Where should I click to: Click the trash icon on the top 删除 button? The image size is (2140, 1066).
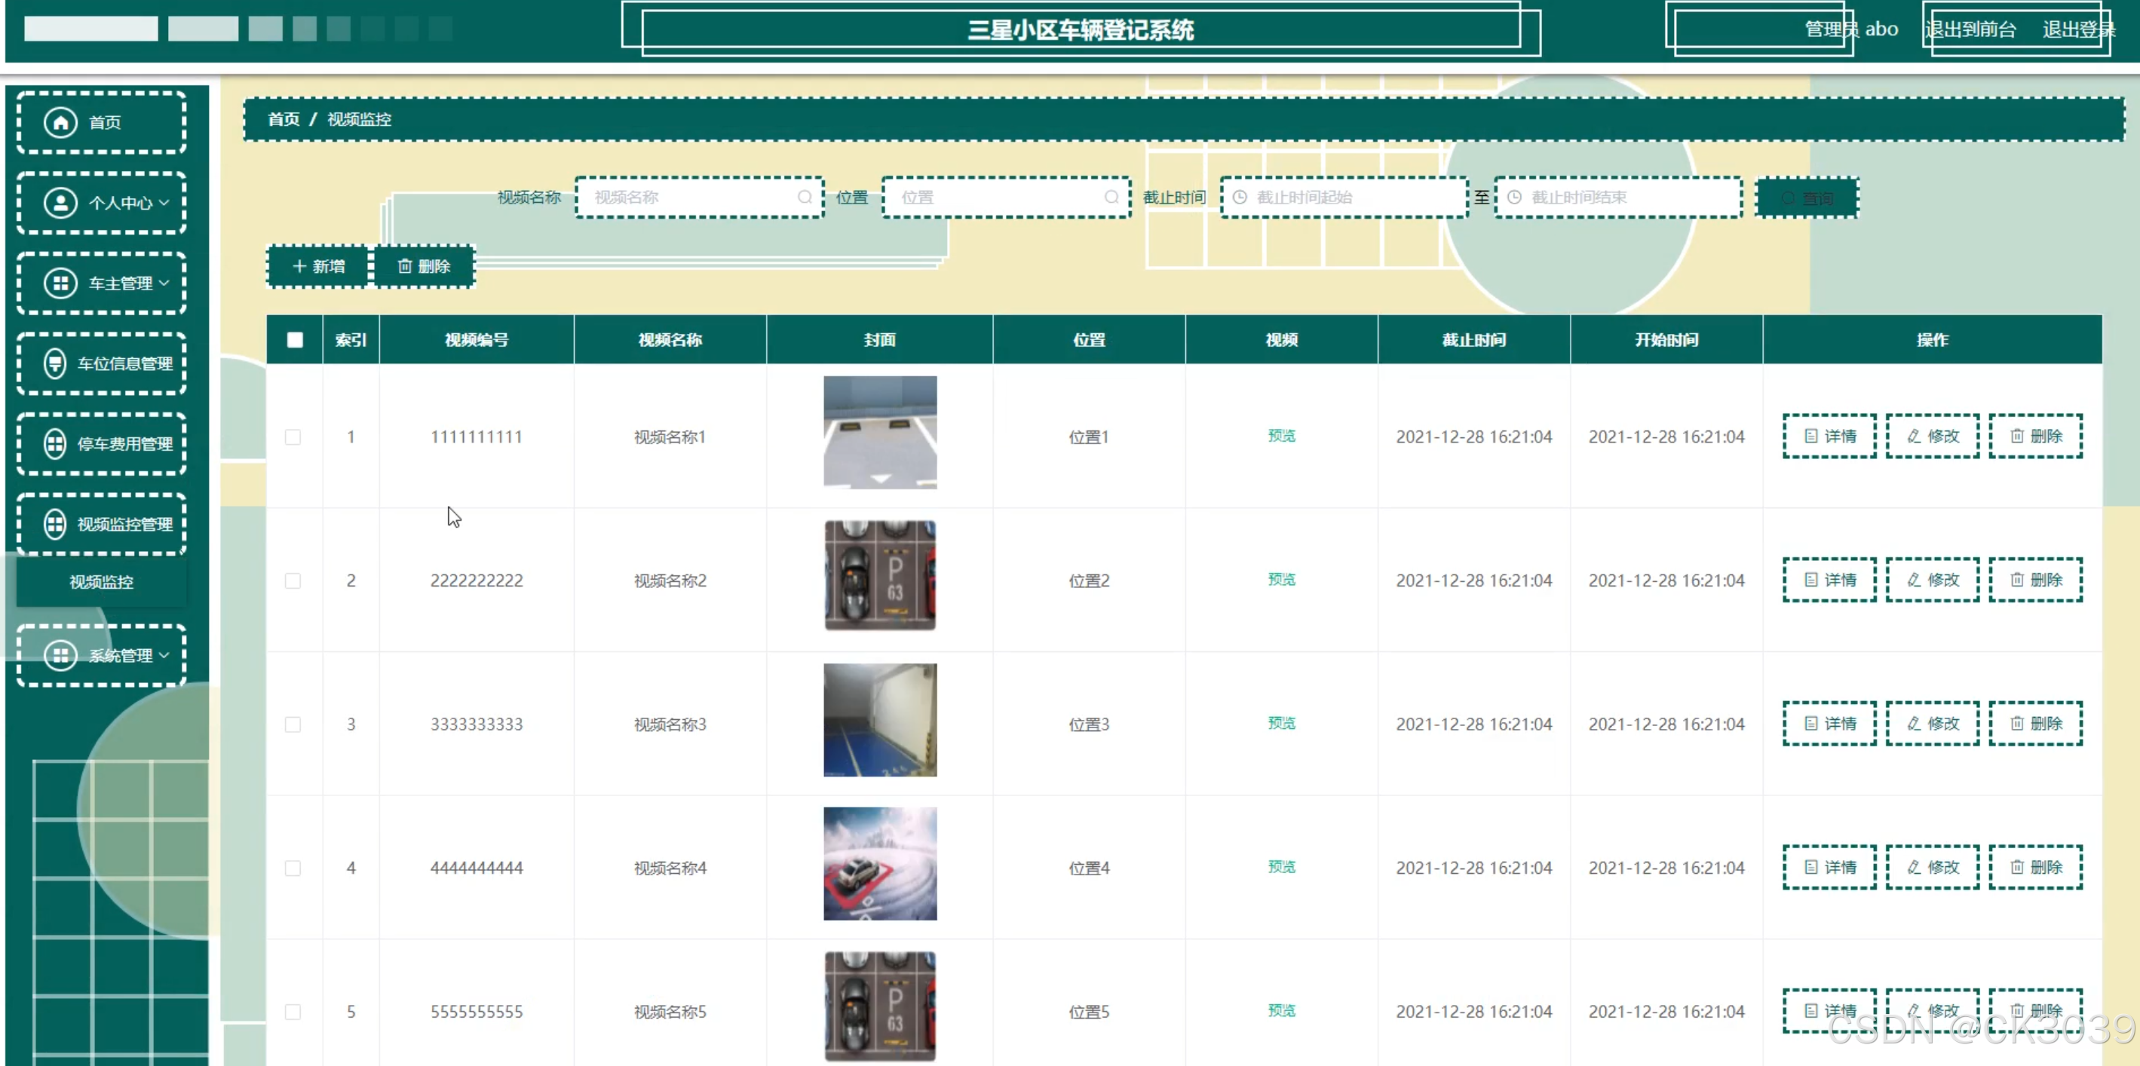[405, 266]
